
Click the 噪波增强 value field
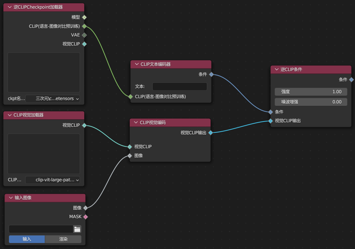coord(311,102)
